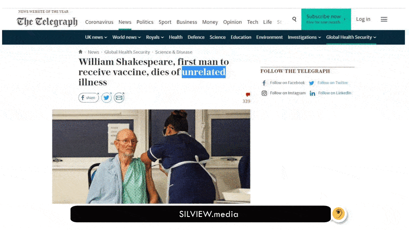
Task: Open the Coronavirus menu item
Action: coord(99,22)
